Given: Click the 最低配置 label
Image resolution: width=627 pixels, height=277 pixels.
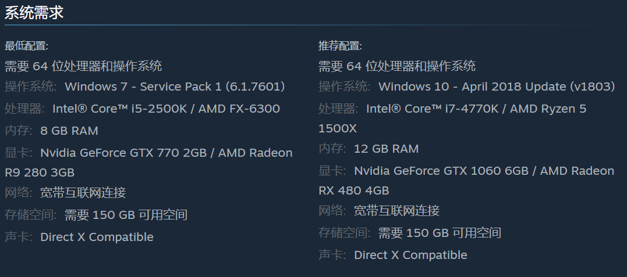Looking at the screenshot, I should coord(27,46).
